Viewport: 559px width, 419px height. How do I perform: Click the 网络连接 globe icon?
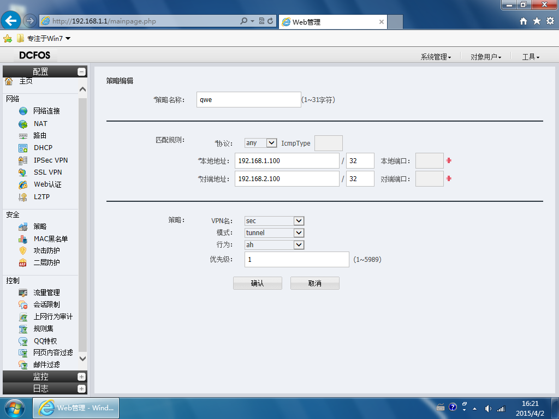coord(23,111)
